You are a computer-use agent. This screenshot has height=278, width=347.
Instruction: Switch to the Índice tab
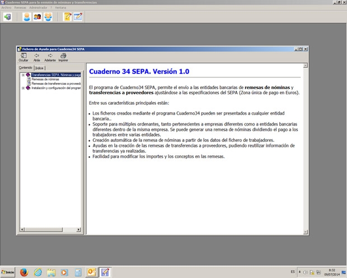pos(40,68)
